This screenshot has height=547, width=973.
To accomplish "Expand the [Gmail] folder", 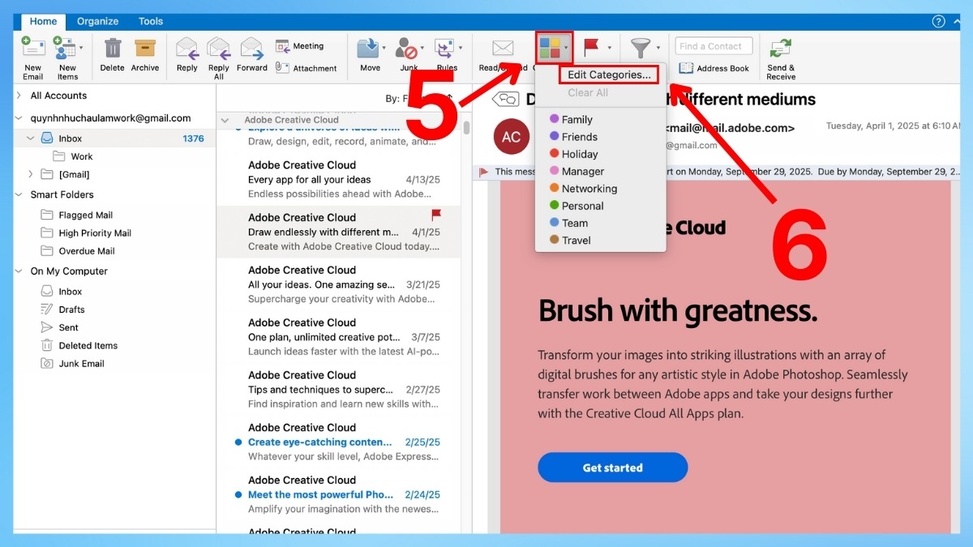I will pos(31,174).
